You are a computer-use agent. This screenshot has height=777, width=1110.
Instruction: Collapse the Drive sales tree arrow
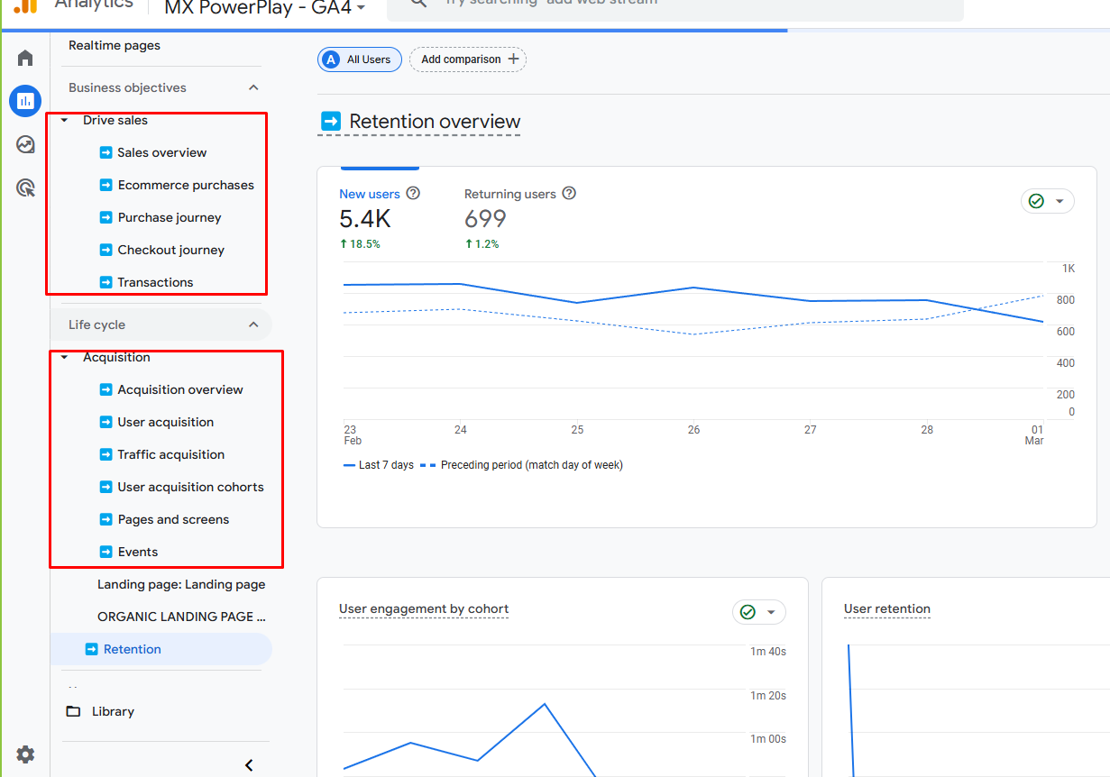pyautogui.click(x=64, y=120)
